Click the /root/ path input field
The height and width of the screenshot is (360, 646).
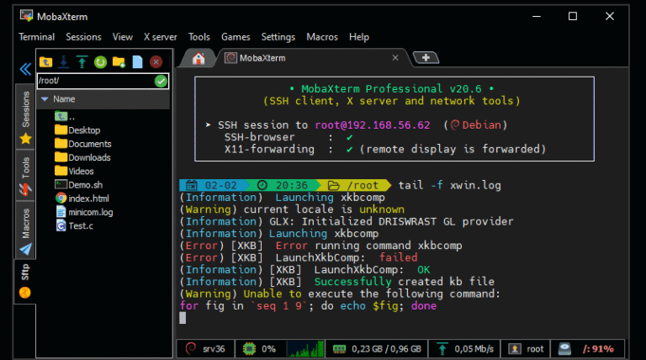94,81
